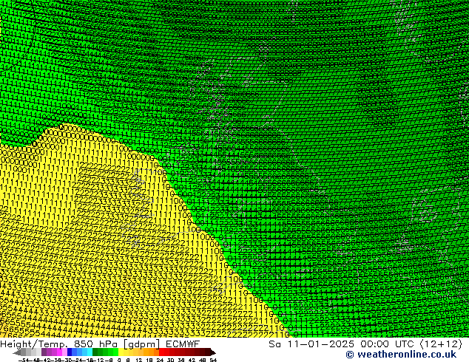Image resolution: width=469 pixels, height=362 pixels.
Task: Click the dark maroon right arrow end of the legend
Action: (x=212, y=352)
